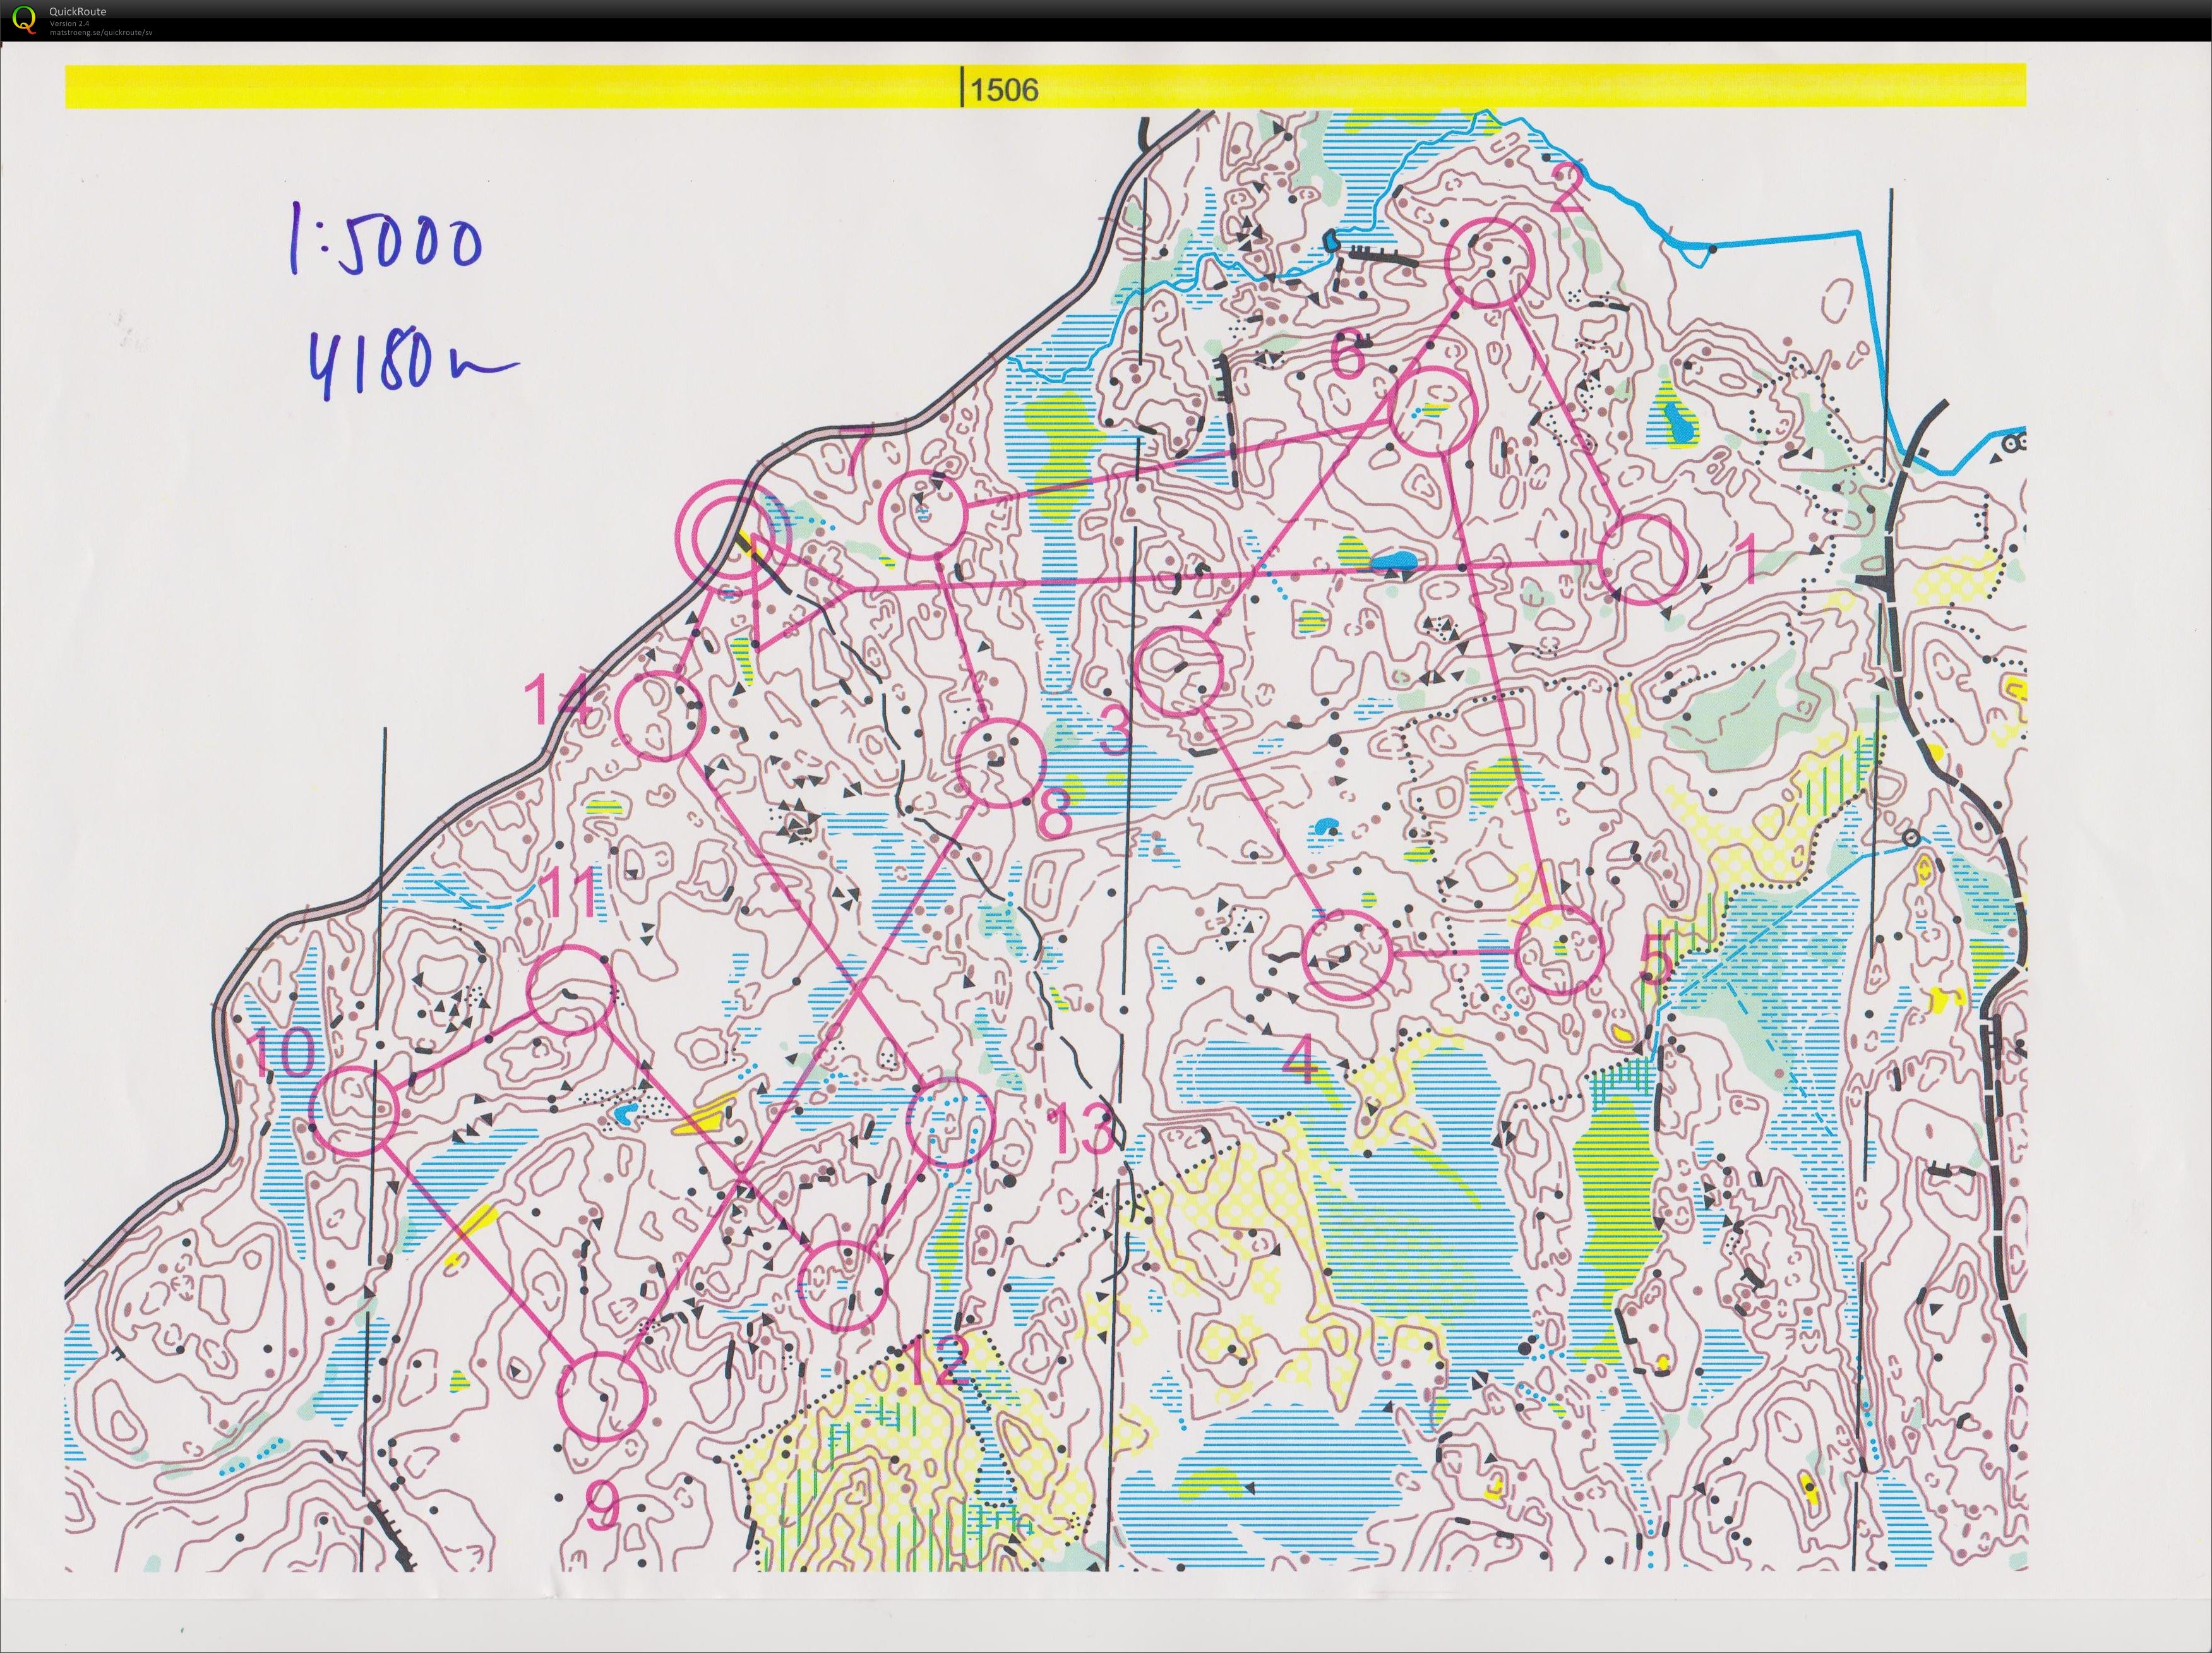Click the control circle numbered 12
This screenshot has width=2212, height=1653.
tap(844, 1285)
